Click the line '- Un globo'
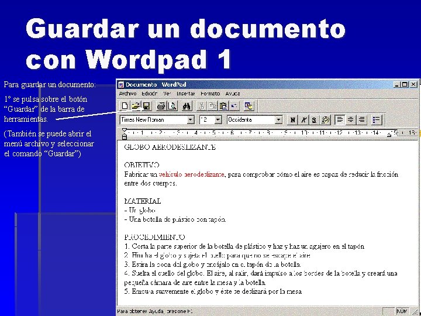The image size is (421, 316). tap(140, 210)
